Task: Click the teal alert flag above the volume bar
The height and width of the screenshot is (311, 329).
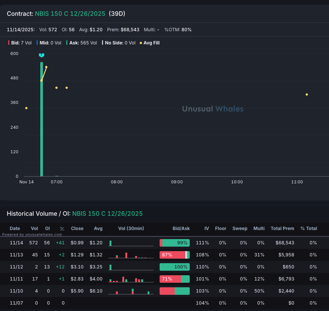Action: pyautogui.click(x=41, y=55)
